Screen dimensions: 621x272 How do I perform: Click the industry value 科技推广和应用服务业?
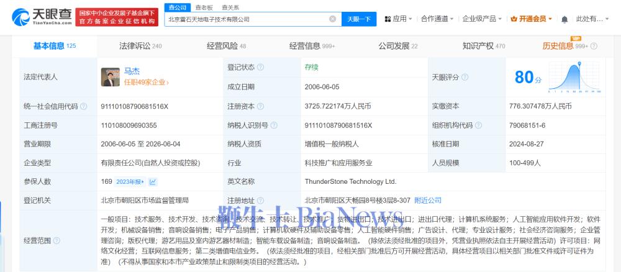coord(338,163)
